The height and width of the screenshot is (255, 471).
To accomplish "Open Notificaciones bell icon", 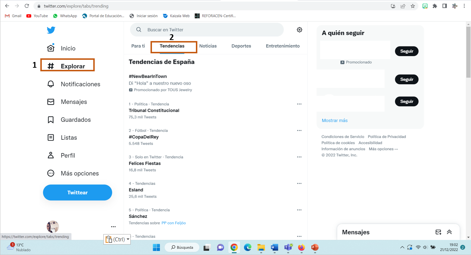I will (51, 84).
